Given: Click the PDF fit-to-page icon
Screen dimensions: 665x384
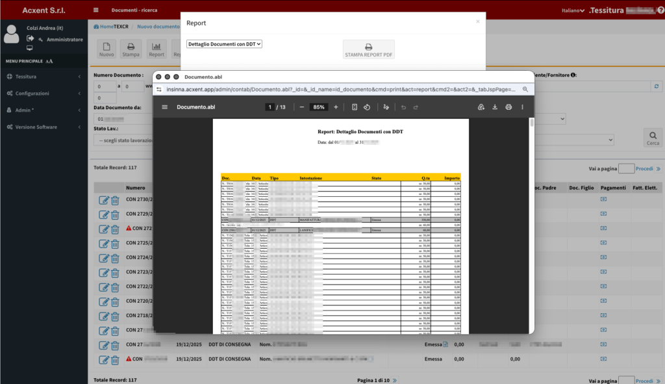Looking at the screenshot, I should point(355,107).
